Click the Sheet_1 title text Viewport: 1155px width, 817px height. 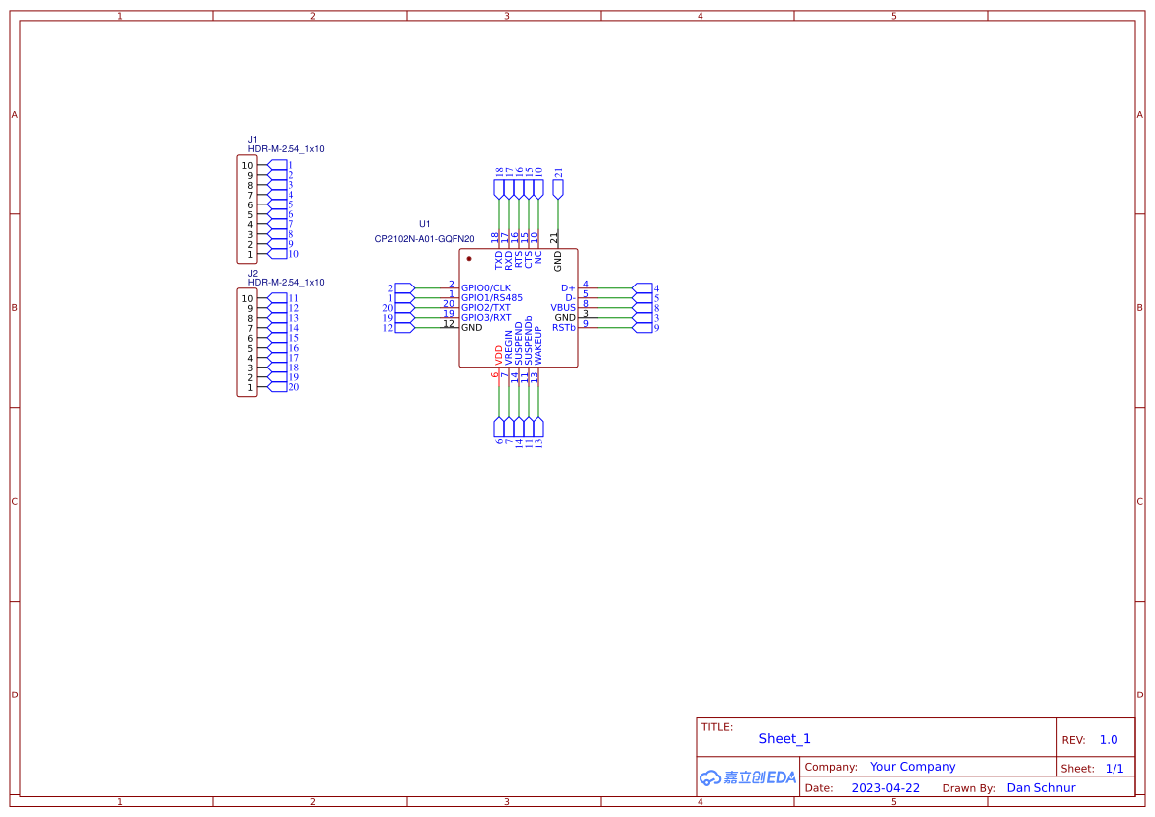pyautogui.click(x=784, y=738)
